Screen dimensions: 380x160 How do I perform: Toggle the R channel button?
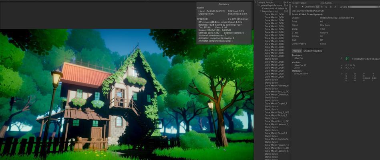[322, 7]
